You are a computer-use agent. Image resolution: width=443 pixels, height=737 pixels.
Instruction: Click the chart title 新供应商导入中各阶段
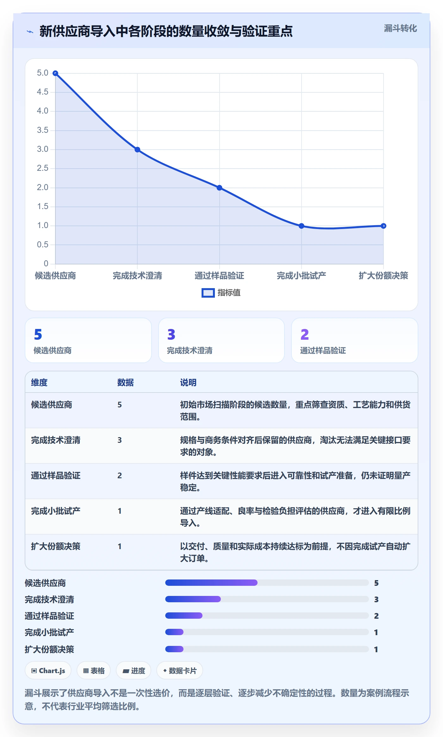coord(166,31)
